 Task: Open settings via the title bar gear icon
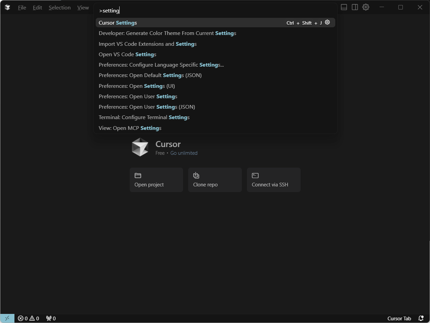(x=366, y=7)
